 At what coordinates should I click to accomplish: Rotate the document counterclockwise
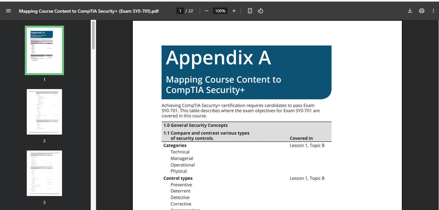260,11
